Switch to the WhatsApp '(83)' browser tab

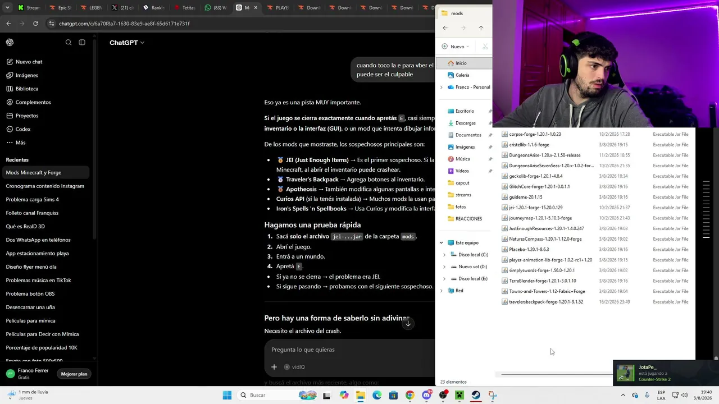tap(216, 8)
